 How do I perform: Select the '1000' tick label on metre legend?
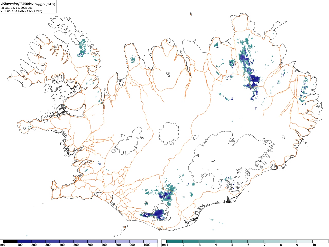click(x=147, y=245)
